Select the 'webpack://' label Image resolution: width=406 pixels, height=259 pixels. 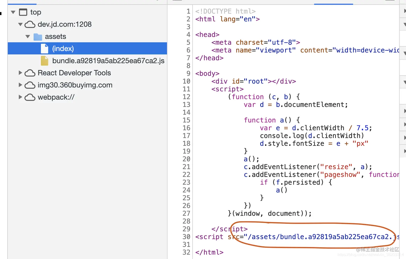56,97
